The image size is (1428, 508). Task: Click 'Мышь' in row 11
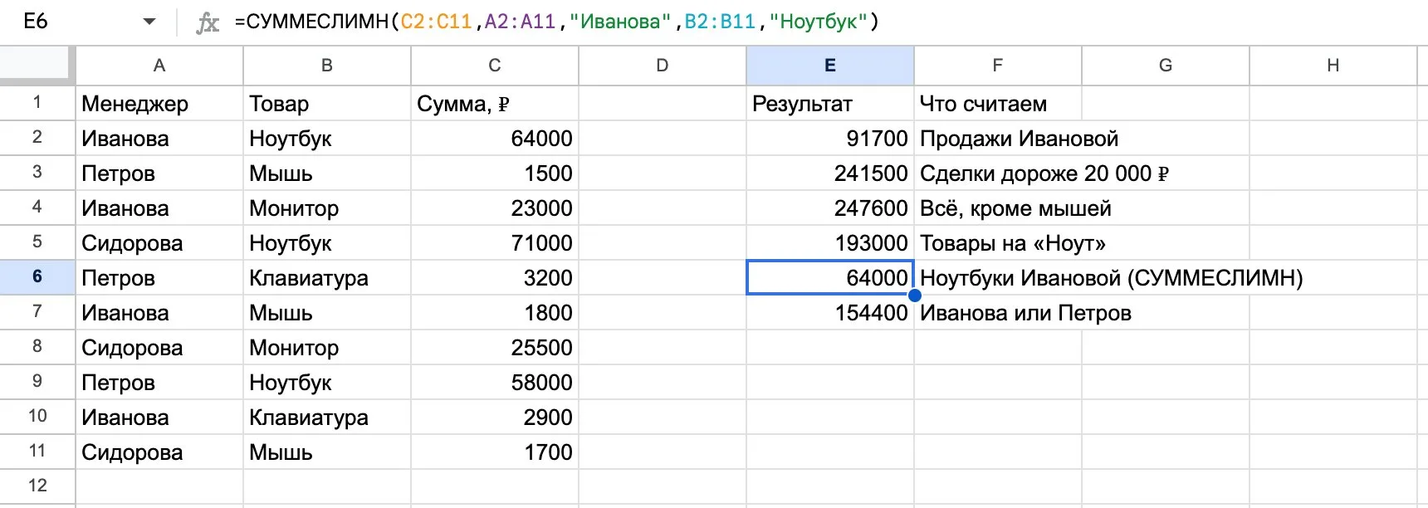point(327,452)
